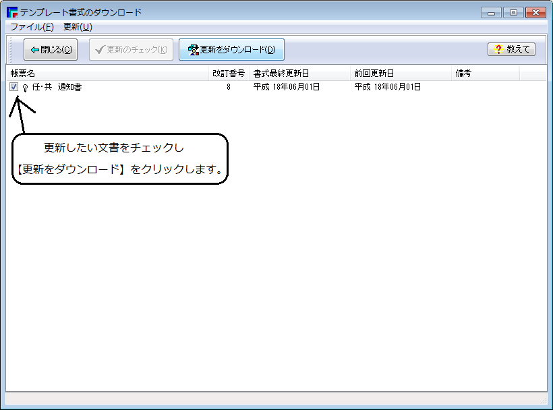Screen dimensions: 553x410
Task: Click the date cell under 書式最終更新日
Action: [x=287, y=87]
